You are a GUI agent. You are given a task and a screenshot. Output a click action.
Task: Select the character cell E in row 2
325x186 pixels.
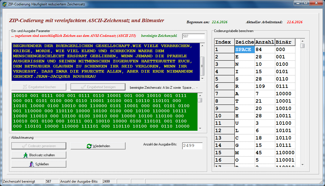(244, 57)
